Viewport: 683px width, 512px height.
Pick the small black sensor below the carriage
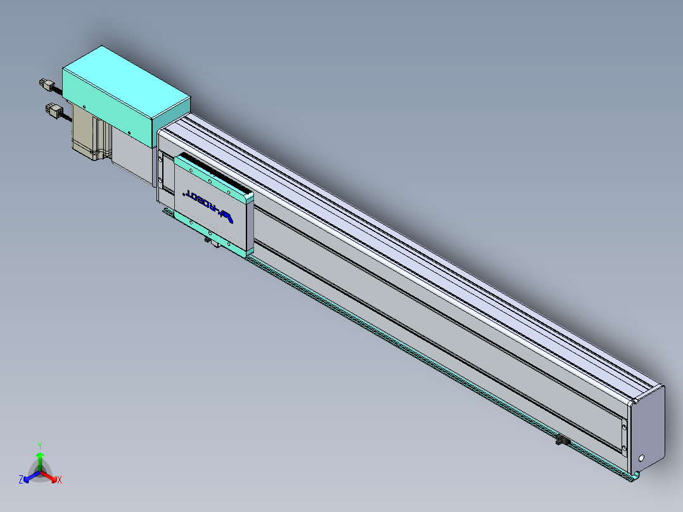208,240
